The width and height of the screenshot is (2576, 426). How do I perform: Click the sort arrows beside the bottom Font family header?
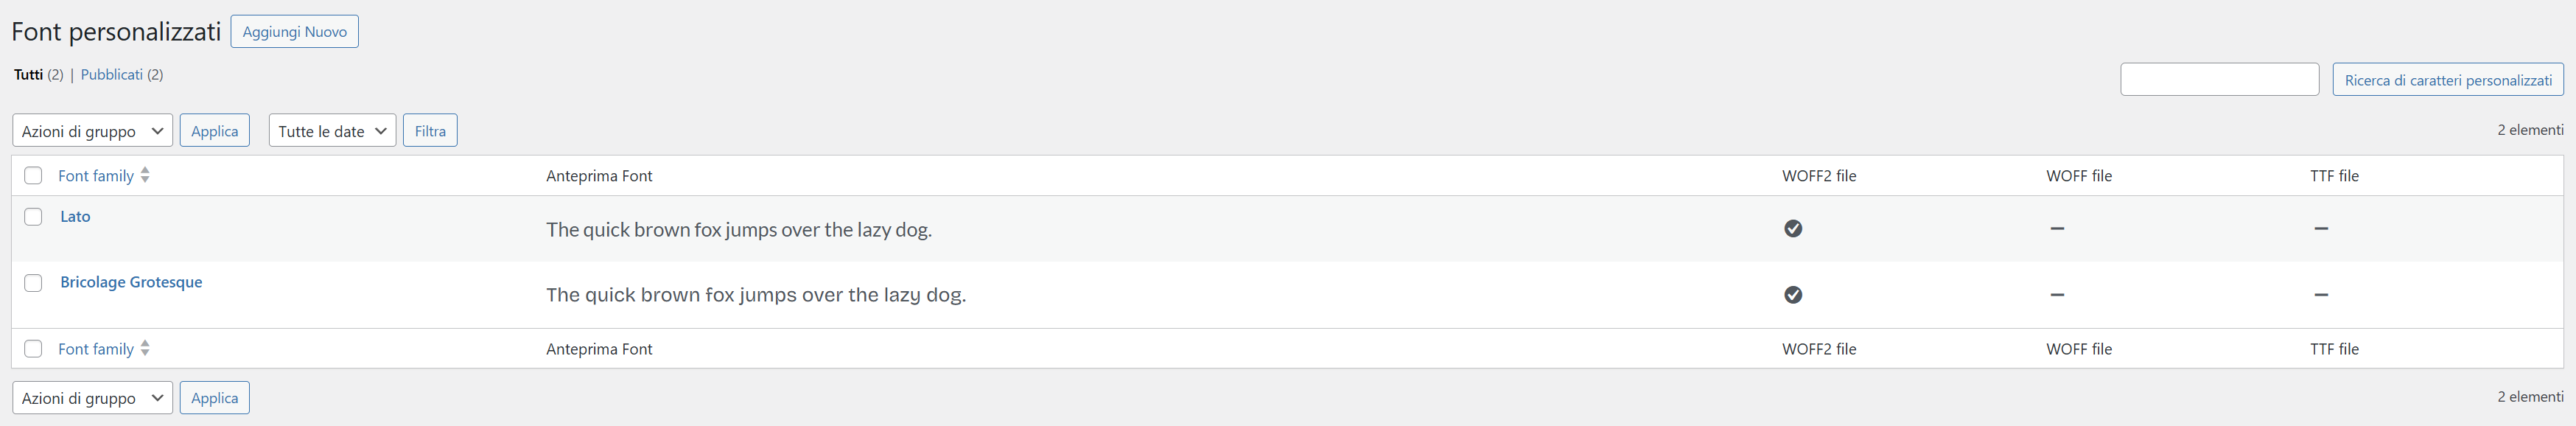point(145,348)
